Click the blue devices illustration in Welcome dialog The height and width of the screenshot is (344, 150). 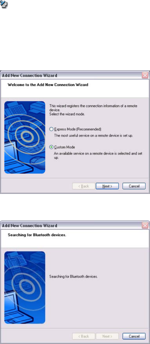pos(25,138)
